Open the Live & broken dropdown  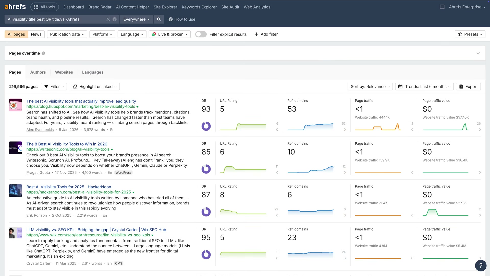coord(170,34)
